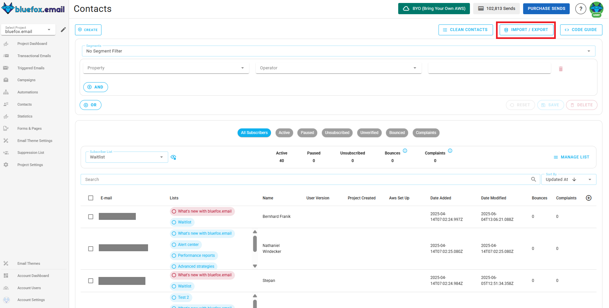Image resolution: width=609 pixels, height=308 pixels.
Task: Click the search magnifier icon
Action: click(533, 179)
